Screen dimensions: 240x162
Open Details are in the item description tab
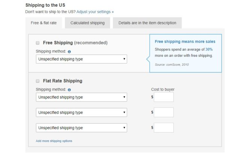[x=147, y=23]
